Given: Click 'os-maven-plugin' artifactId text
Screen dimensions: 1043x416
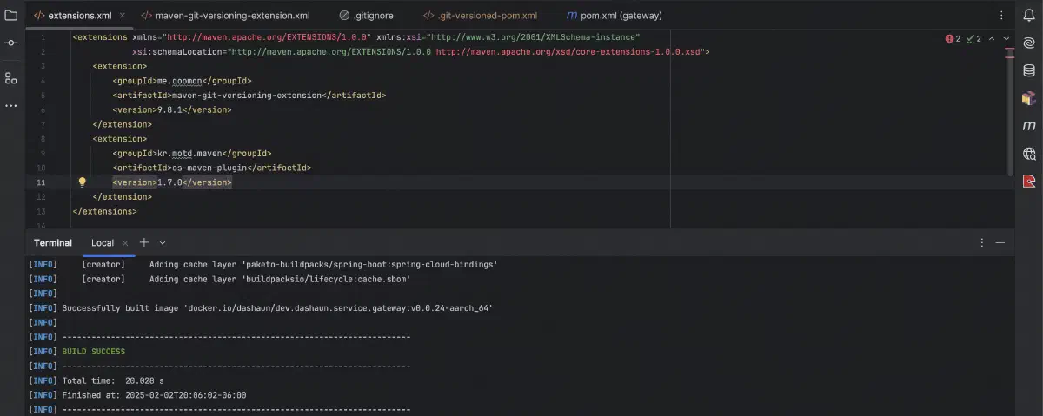Looking at the screenshot, I should 211,168.
